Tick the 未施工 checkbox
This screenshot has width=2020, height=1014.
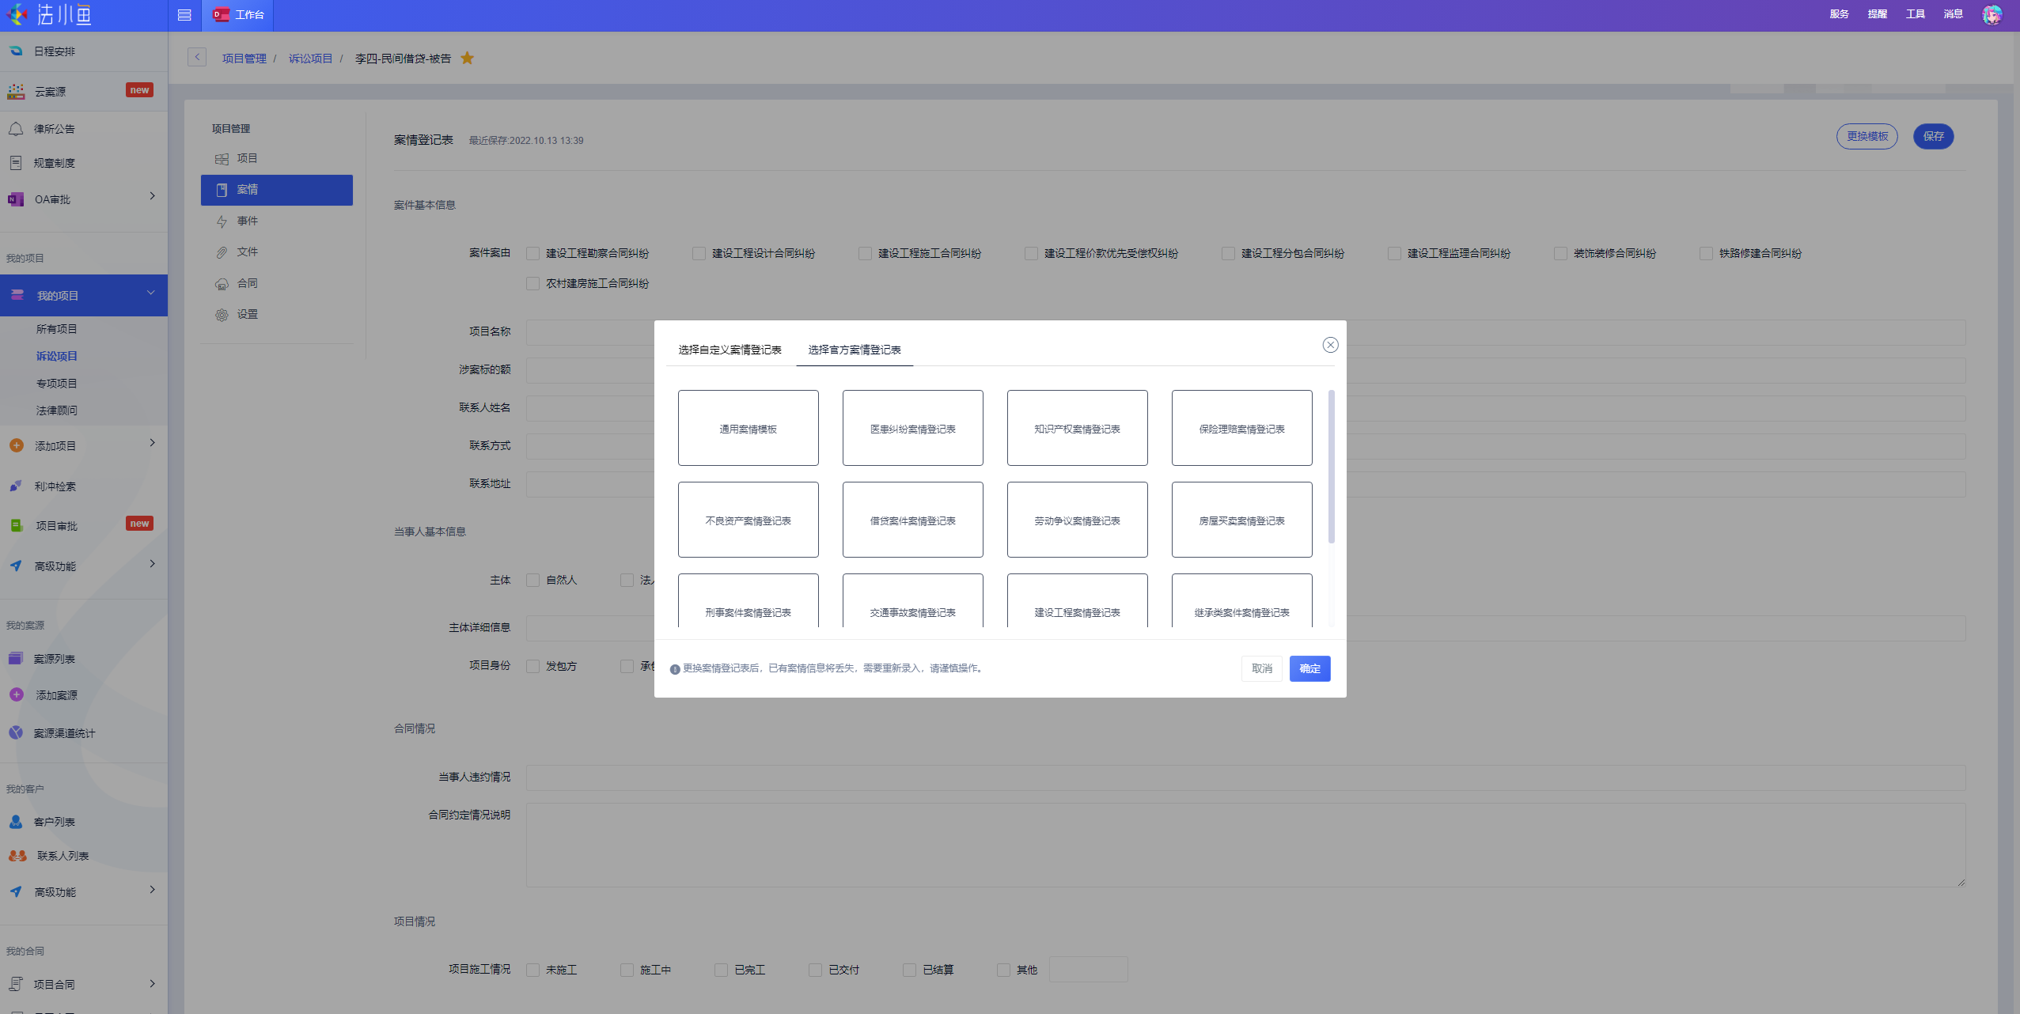tap(533, 970)
